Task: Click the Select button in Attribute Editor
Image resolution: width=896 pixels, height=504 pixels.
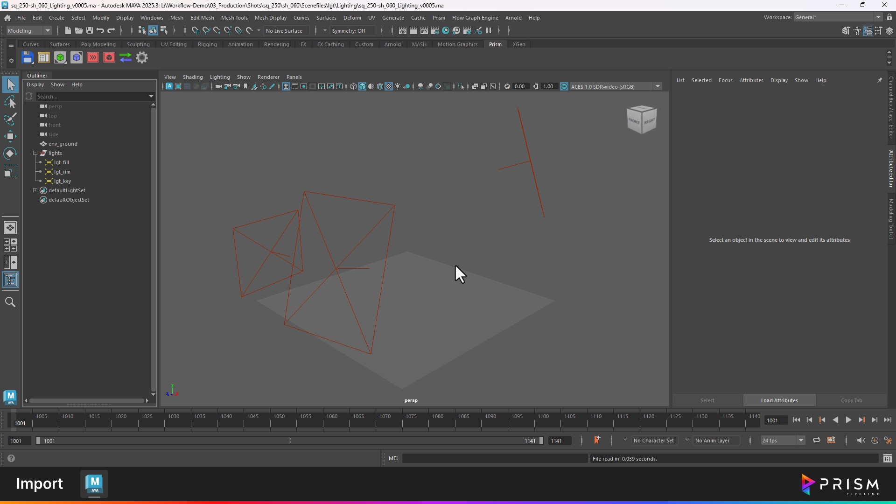Action: tap(707, 400)
